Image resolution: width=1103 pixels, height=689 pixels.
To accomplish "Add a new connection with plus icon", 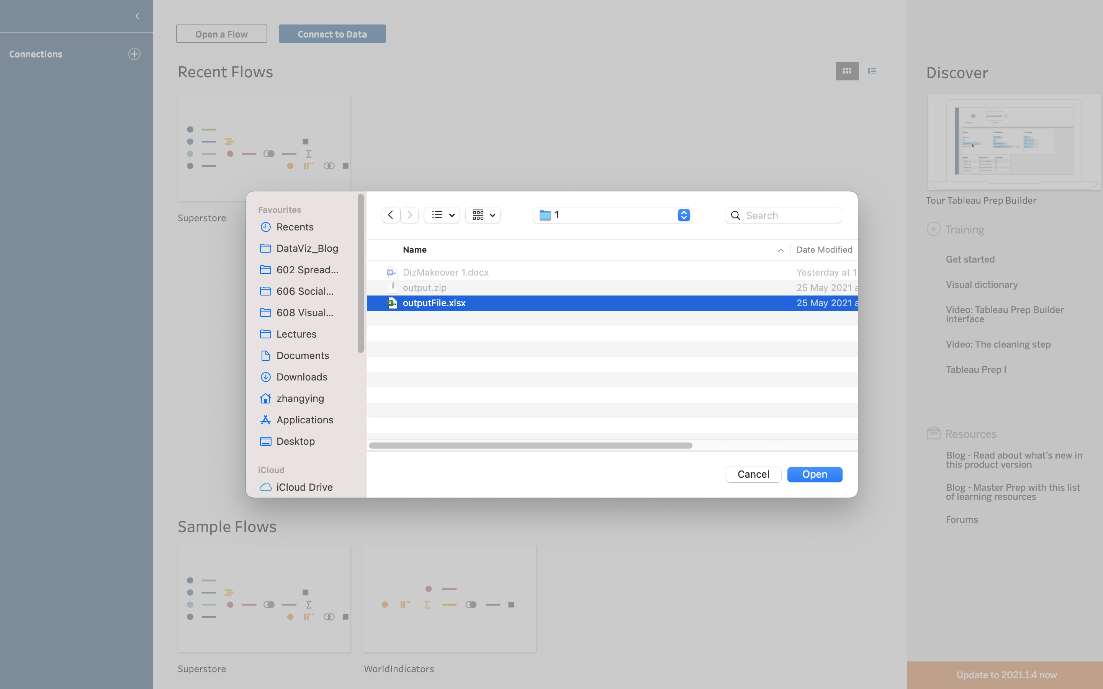I will point(134,54).
